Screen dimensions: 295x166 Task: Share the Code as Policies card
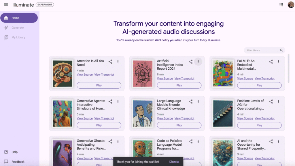191,141
